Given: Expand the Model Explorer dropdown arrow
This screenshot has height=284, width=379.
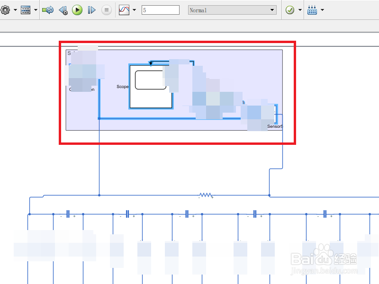Looking at the screenshot, I should pyautogui.click(x=36, y=10).
